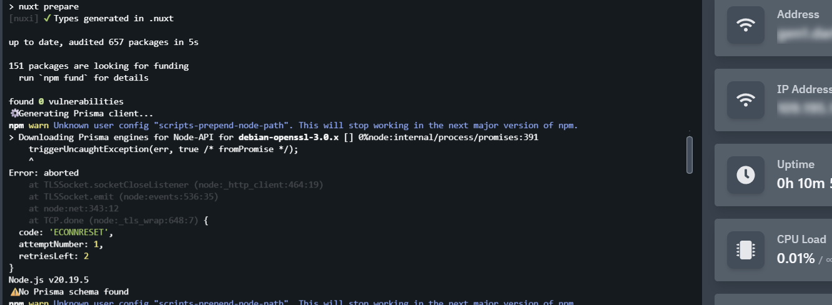
Task: Click the gear icon before Generating Prisma client
Action: click(14, 114)
